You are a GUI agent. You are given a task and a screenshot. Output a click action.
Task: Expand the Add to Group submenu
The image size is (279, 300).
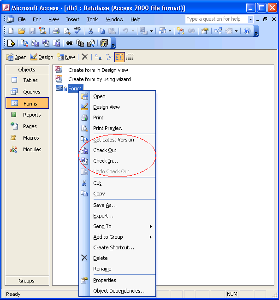point(122,237)
